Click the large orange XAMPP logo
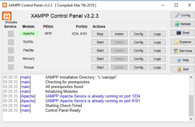This screenshot has width=195, height=127. pos(7,16)
